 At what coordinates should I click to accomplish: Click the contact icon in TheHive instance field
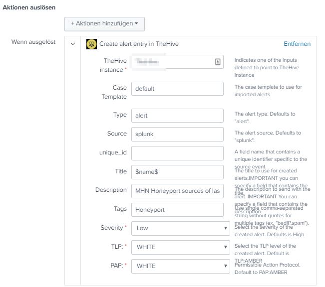point(218,62)
